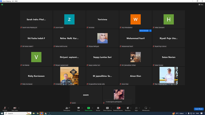Open weather widget showing 29°C Kabut

pos(178,113)
